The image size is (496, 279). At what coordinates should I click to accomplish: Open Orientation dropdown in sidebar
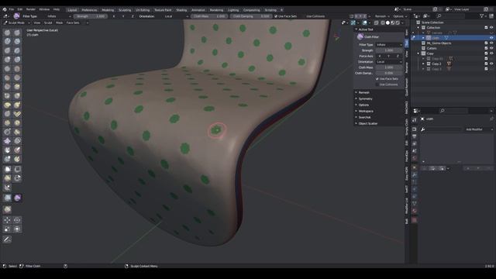[x=389, y=62]
